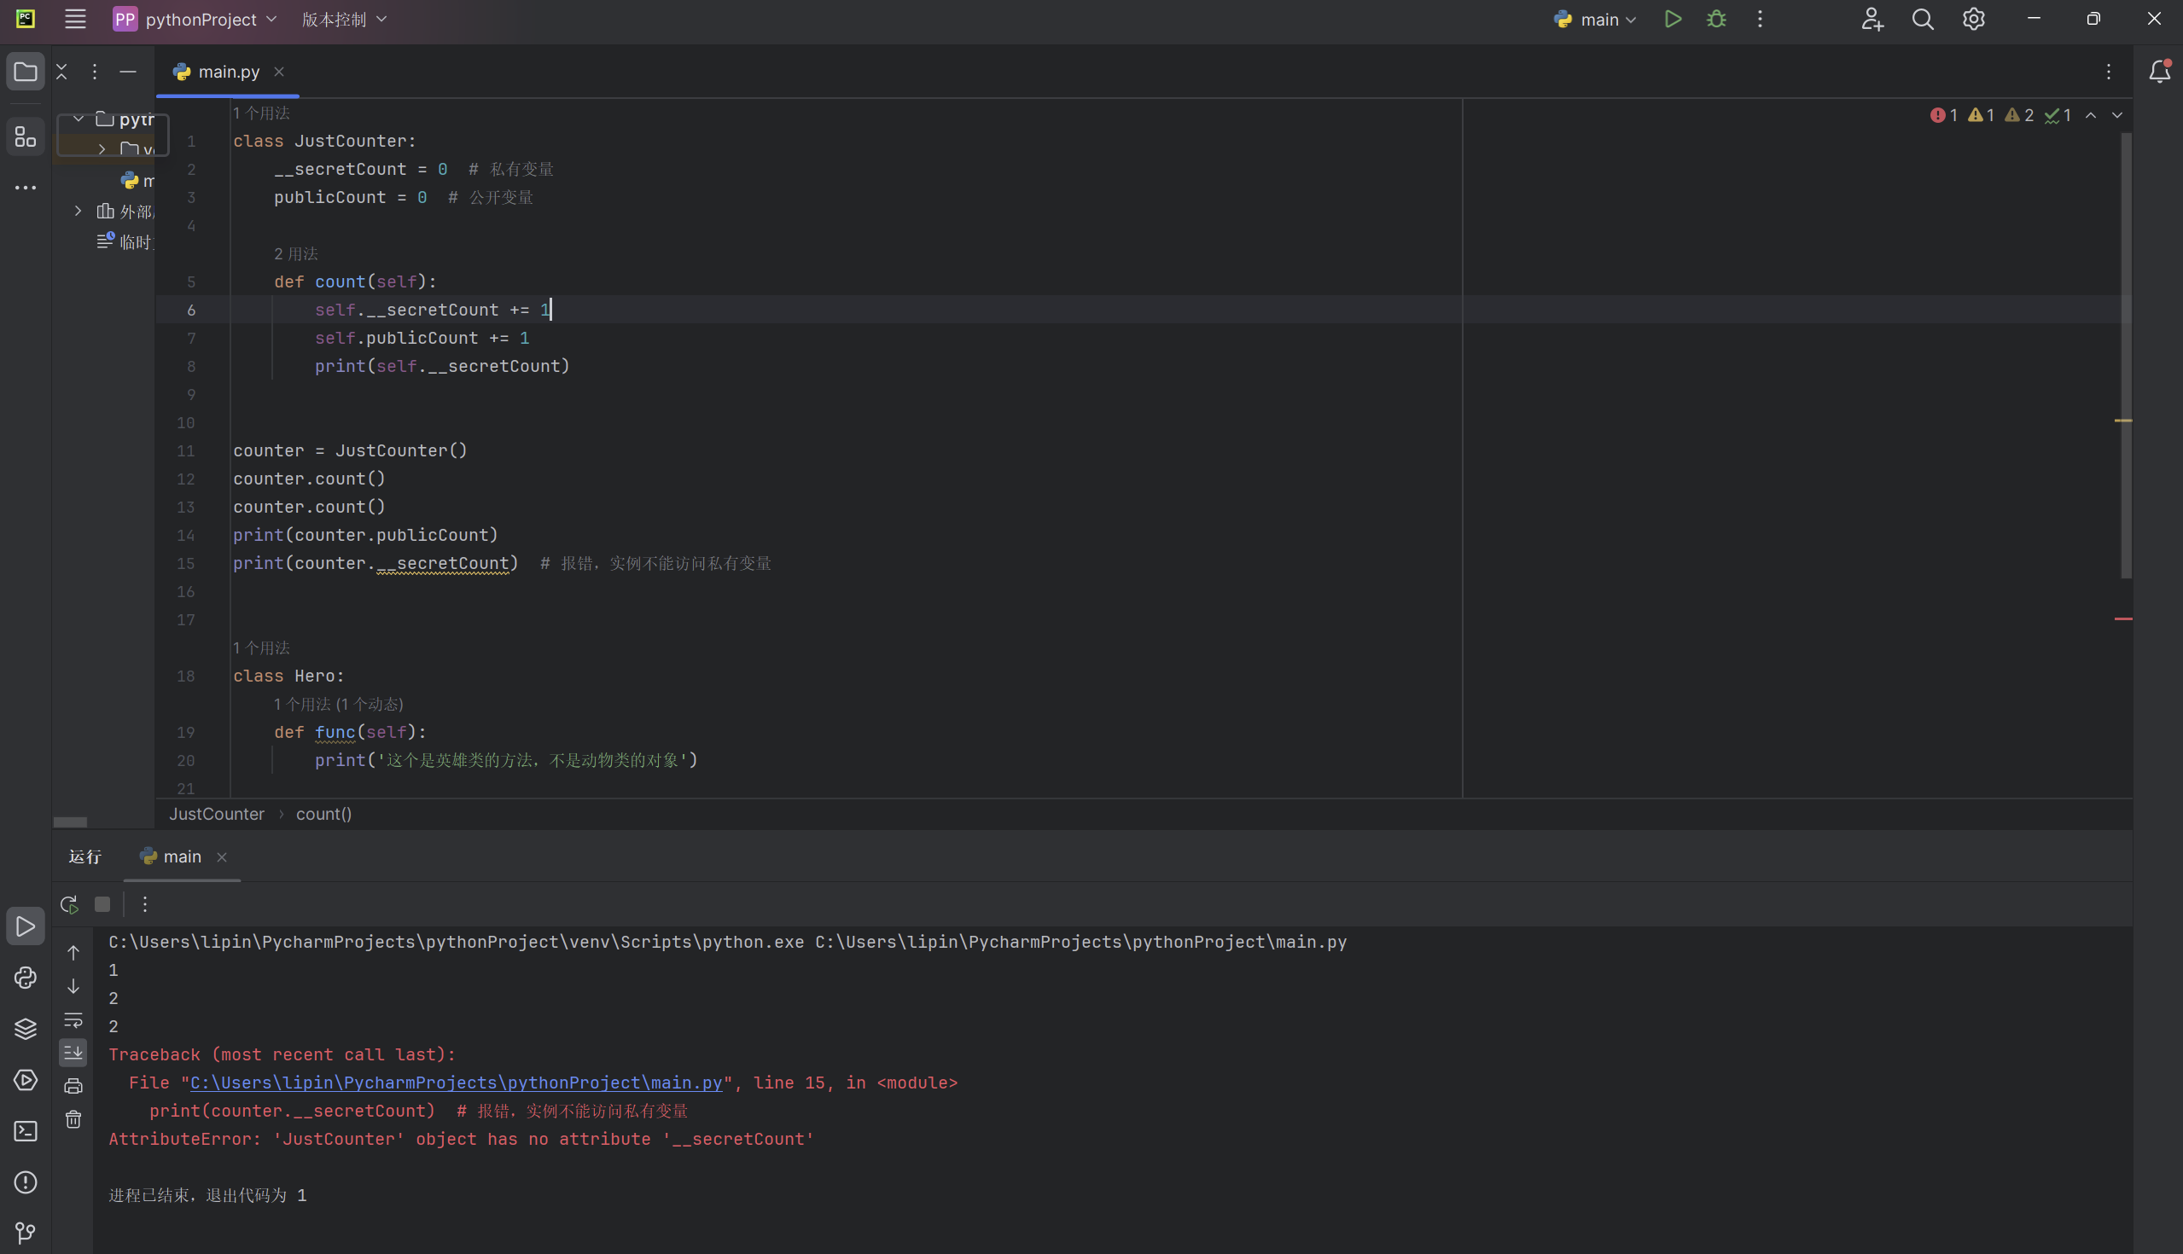Open the Run tool window
Screen dimensions: 2183x1254
pos(25,926)
